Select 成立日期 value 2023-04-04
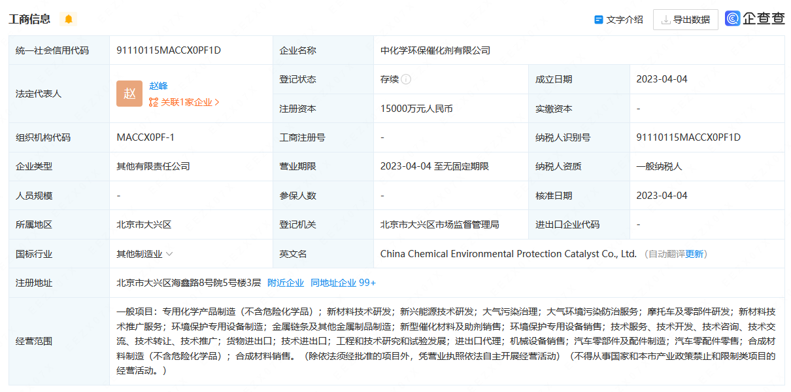Screen dimensions: 791x392 pos(662,79)
